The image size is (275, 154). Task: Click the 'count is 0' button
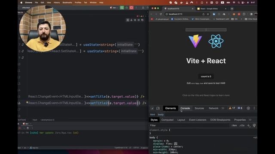[x=206, y=77]
